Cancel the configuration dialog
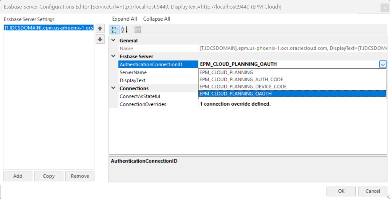The width and height of the screenshot is (390, 199). coord(373,191)
